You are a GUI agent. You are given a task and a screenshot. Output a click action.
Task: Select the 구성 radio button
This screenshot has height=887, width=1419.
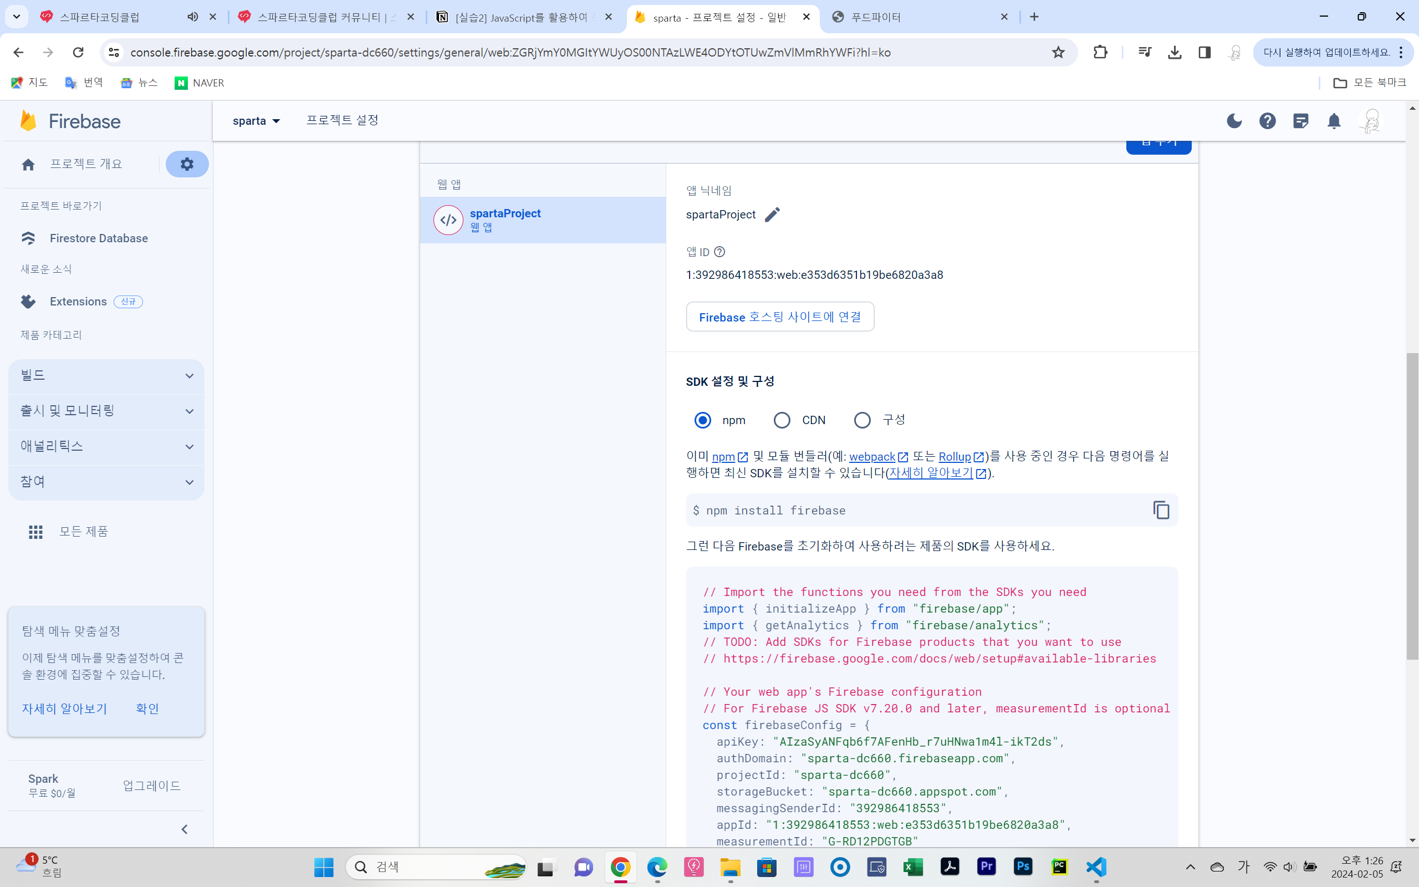(862, 420)
